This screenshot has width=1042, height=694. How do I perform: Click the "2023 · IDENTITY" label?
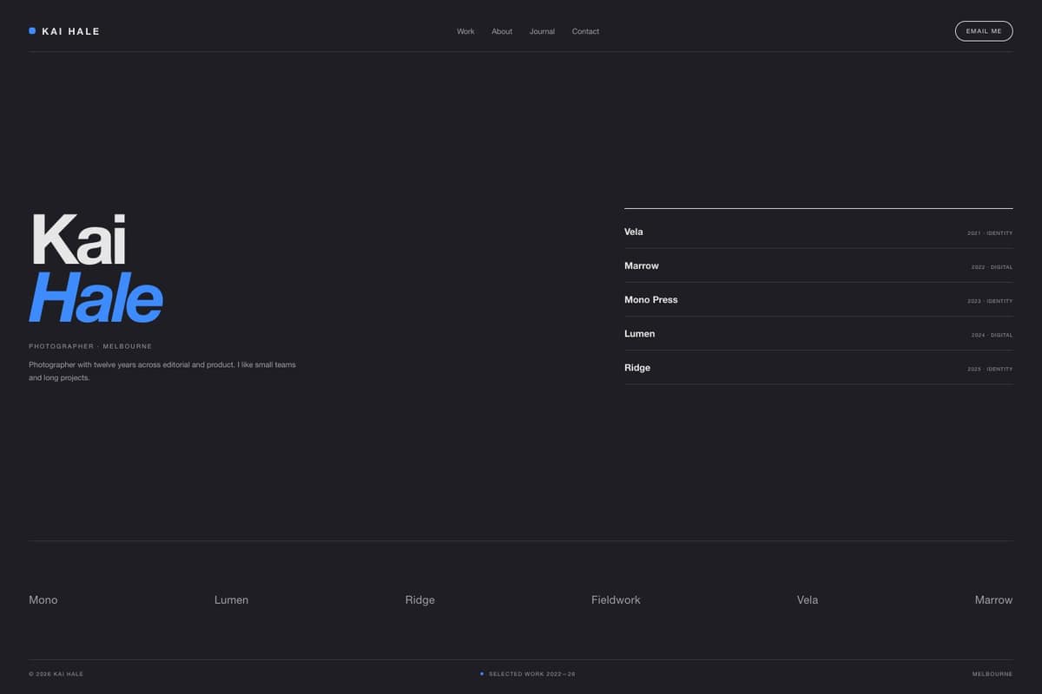pyautogui.click(x=990, y=301)
